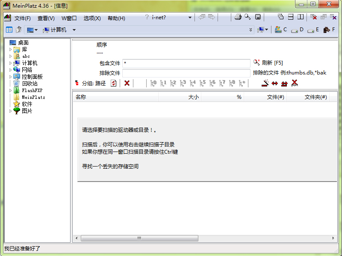
Task: Expand tree to level 3 icon
Action: pyautogui.click(x=183, y=83)
